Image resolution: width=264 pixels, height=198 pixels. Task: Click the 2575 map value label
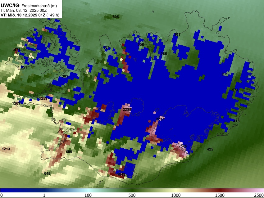click(183, 146)
